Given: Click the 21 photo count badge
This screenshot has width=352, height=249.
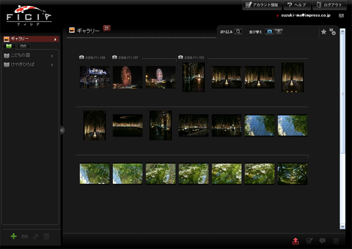Looking at the screenshot, I should pos(106,28).
